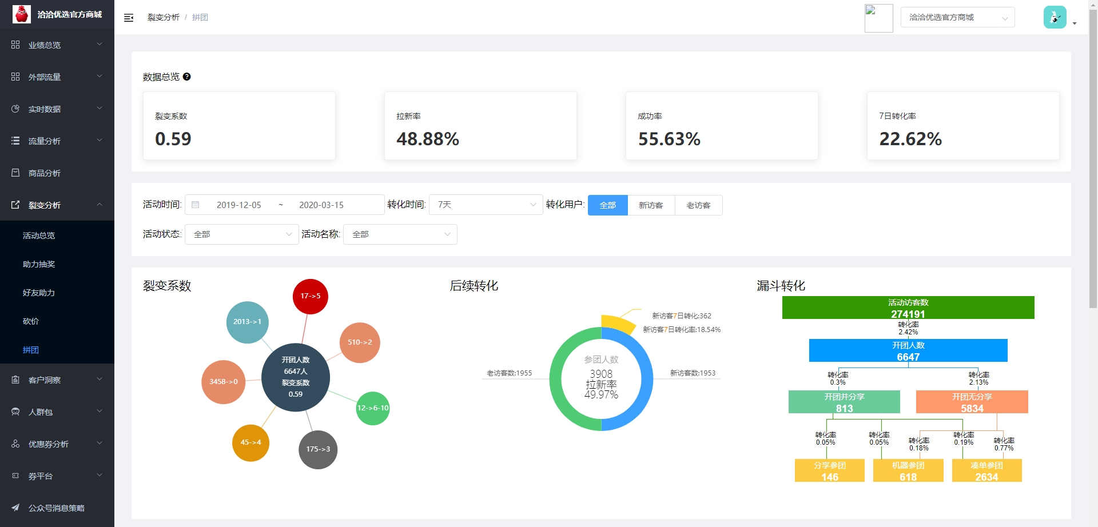1098x527 pixels.
Task: Click 裂变分析 breadcrumb link
Action: pyautogui.click(x=163, y=17)
